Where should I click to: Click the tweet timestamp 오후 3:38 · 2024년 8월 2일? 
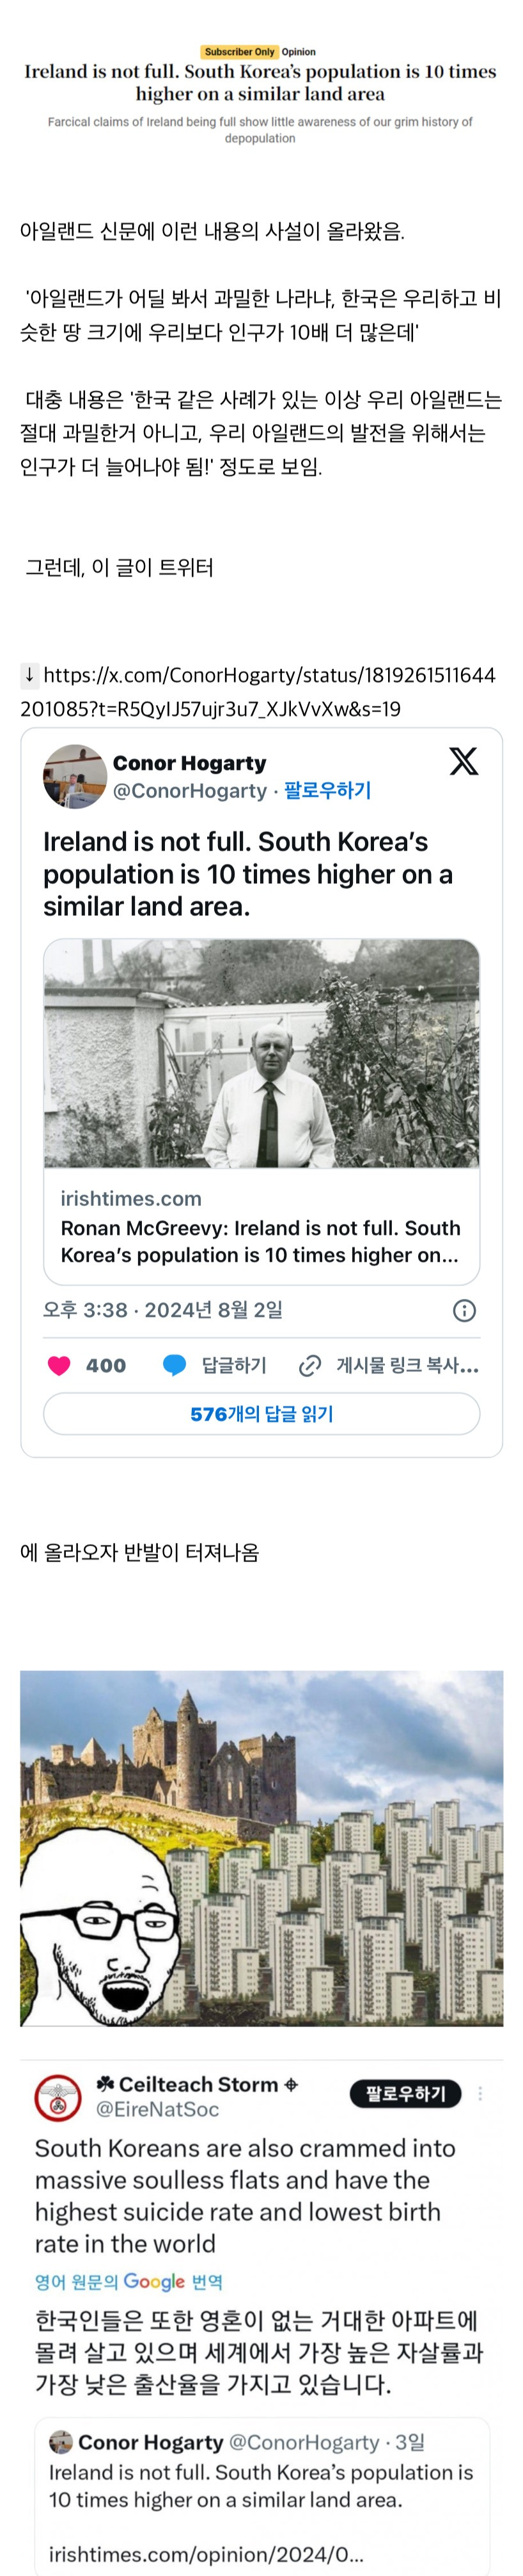click(162, 1310)
